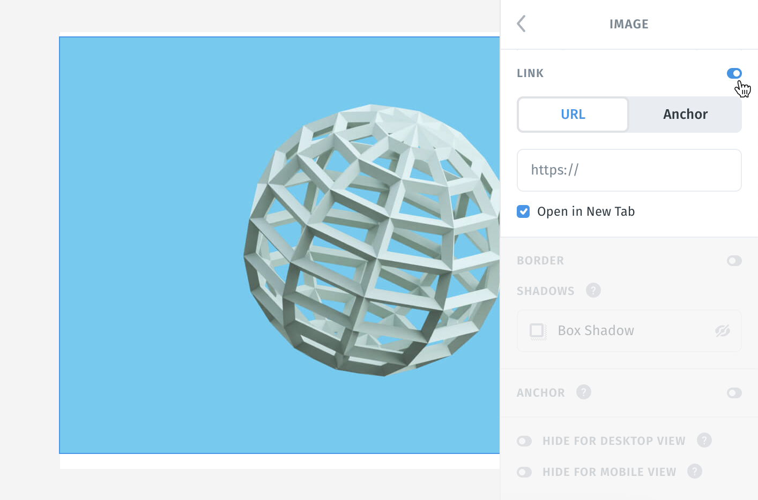758x500 pixels.
Task: Uncheck Open in New Tab checkbox
Action: click(523, 211)
